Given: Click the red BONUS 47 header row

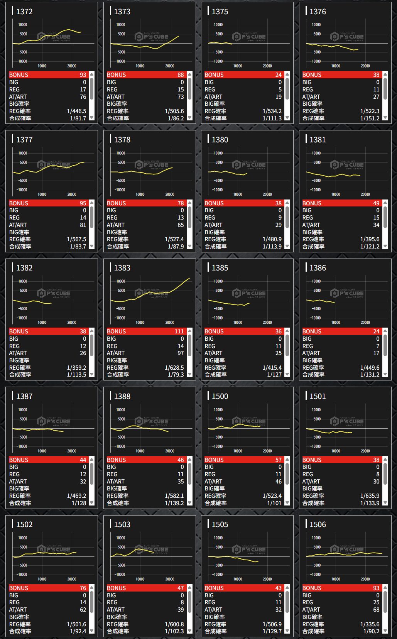Looking at the screenshot, I should (x=146, y=588).
